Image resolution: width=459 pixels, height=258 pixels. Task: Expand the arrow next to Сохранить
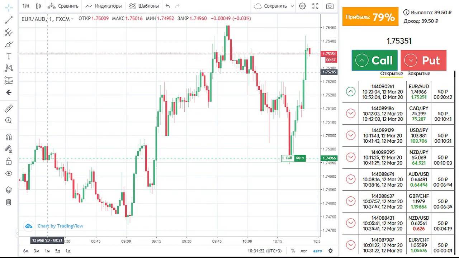point(292,6)
